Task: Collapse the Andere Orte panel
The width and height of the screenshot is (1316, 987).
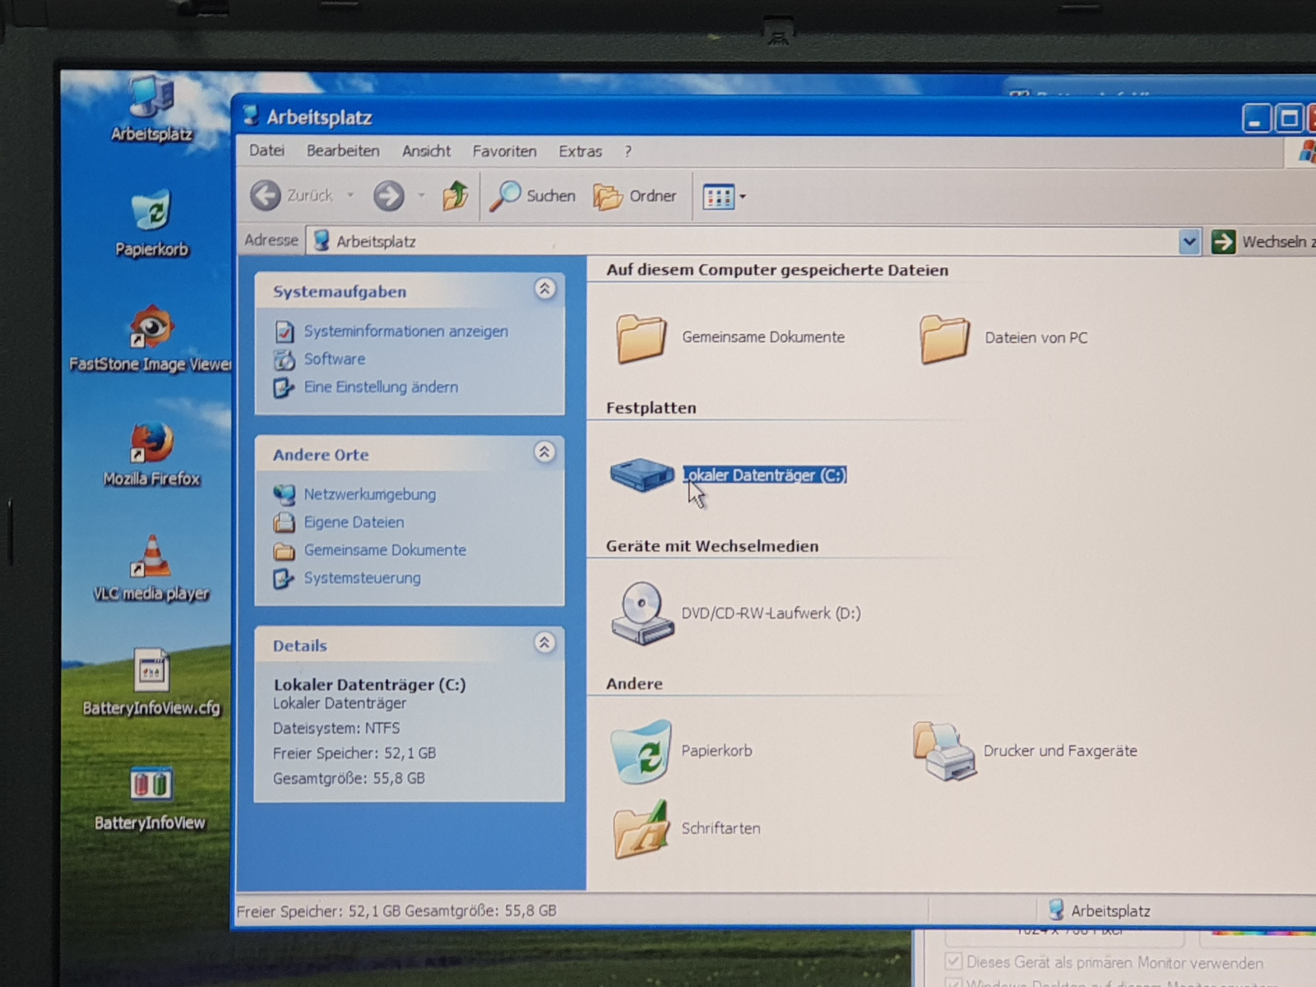Action: coord(544,452)
